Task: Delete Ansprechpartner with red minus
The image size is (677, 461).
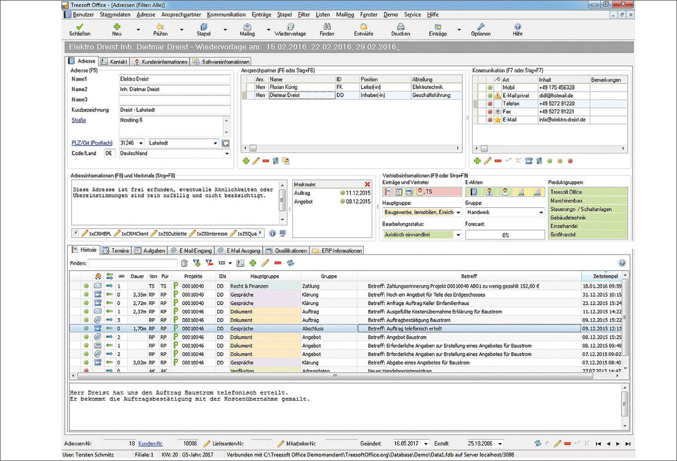Action: coord(266,161)
